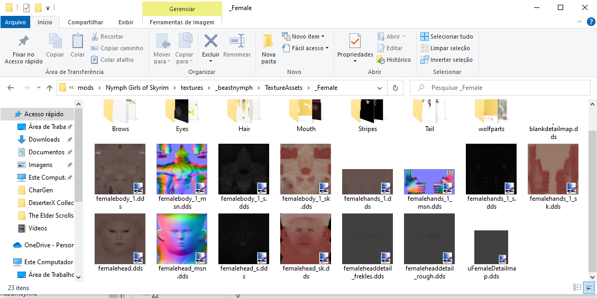Click the Abrir ribbon command

pos(391,36)
